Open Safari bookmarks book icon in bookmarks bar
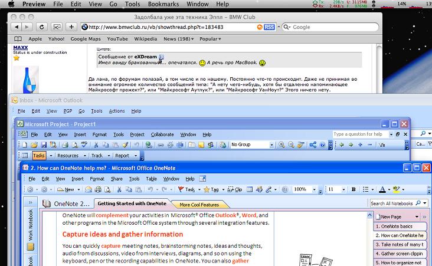Screen dimensions: 432x266 tap(18, 39)
